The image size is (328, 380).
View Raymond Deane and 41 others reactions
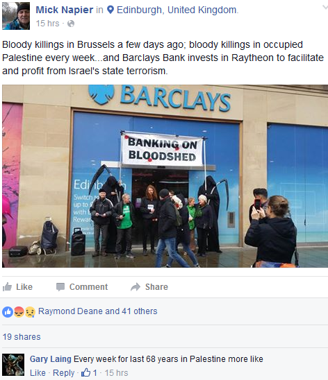pos(97,311)
